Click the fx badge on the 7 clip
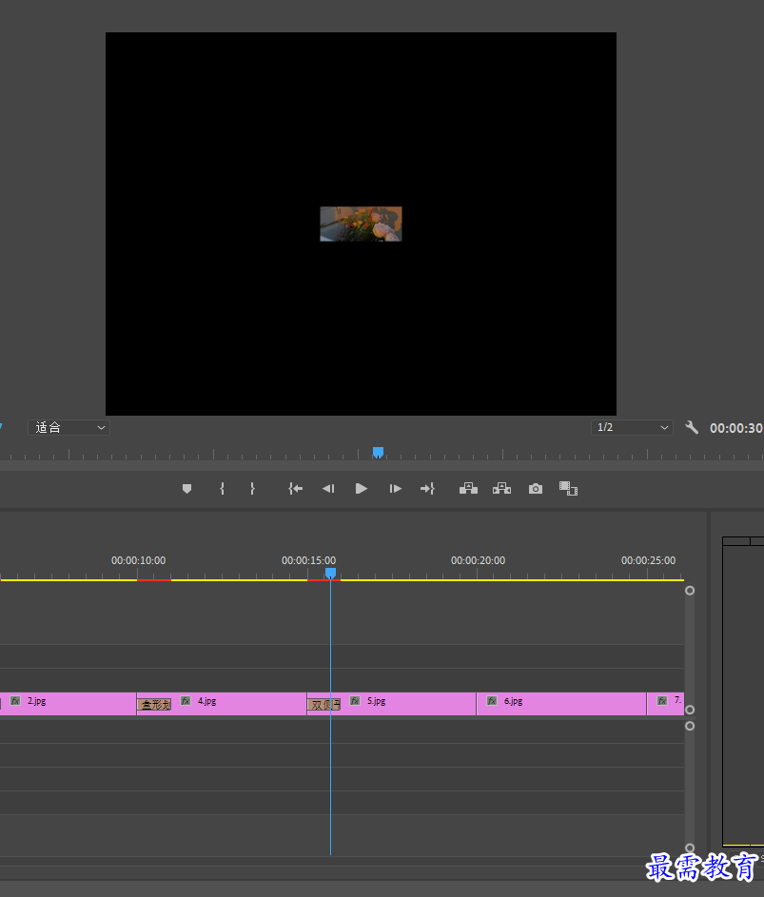 [x=662, y=701]
